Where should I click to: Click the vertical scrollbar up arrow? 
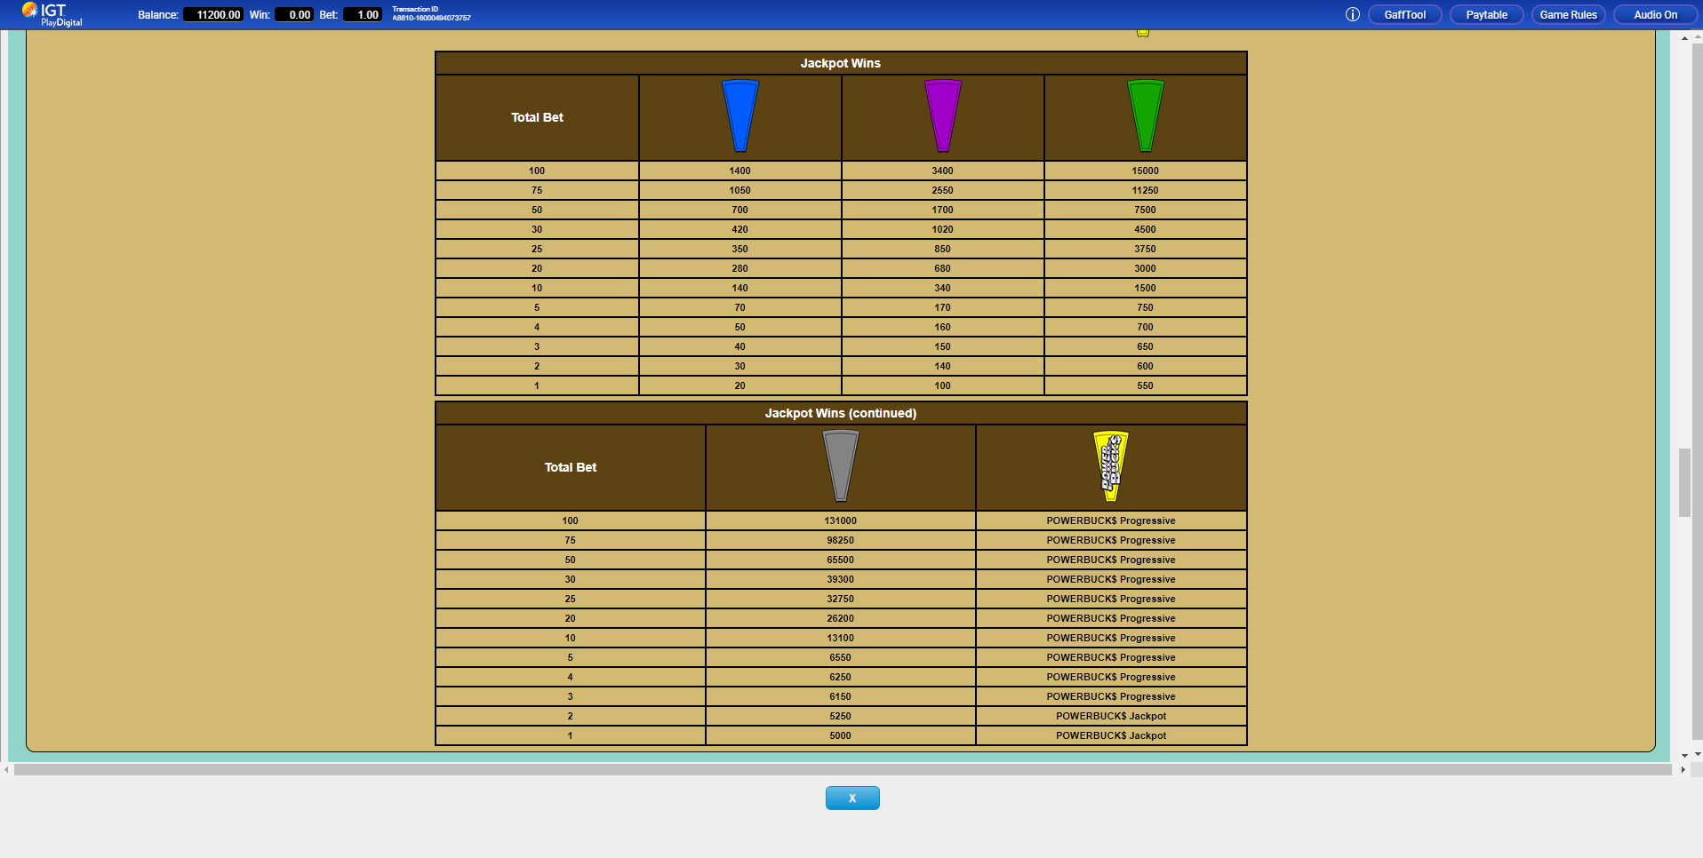pos(1684,38)
